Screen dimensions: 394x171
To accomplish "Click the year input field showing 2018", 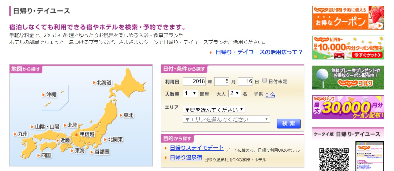I will pyautogui.click(x=194, y=82).
